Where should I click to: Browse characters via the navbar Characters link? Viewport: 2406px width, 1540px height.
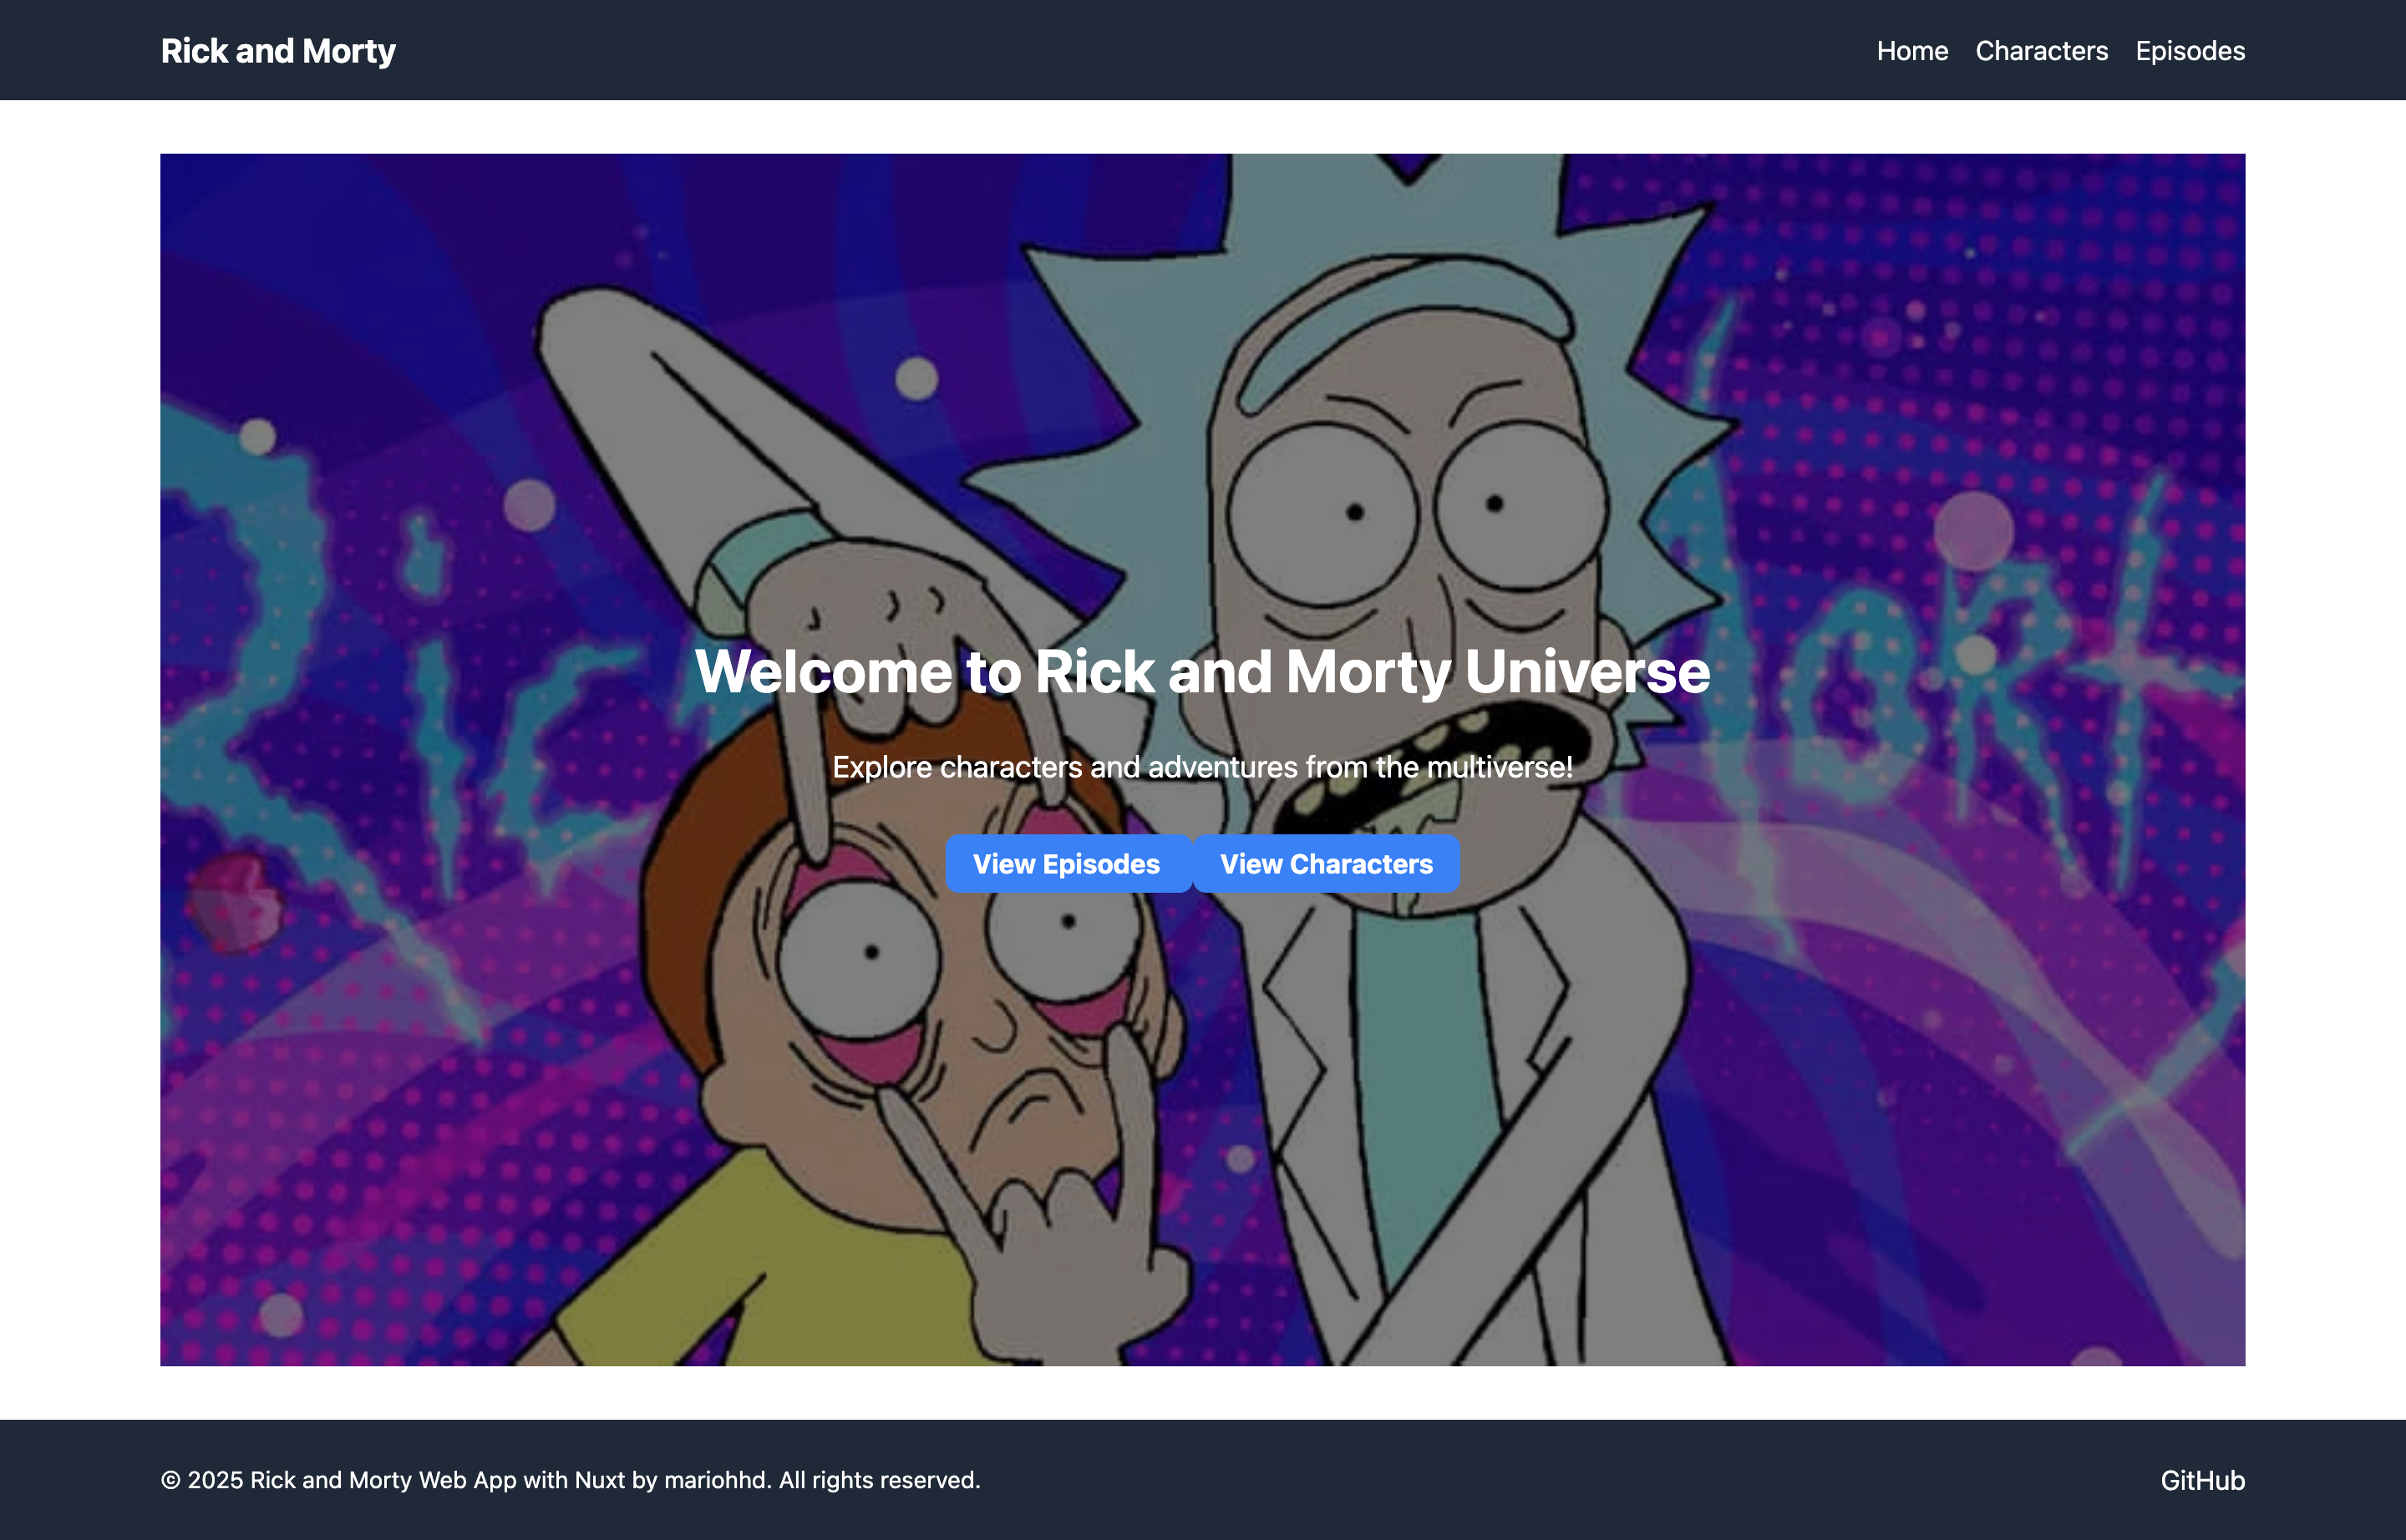(x=2041, y=50)
